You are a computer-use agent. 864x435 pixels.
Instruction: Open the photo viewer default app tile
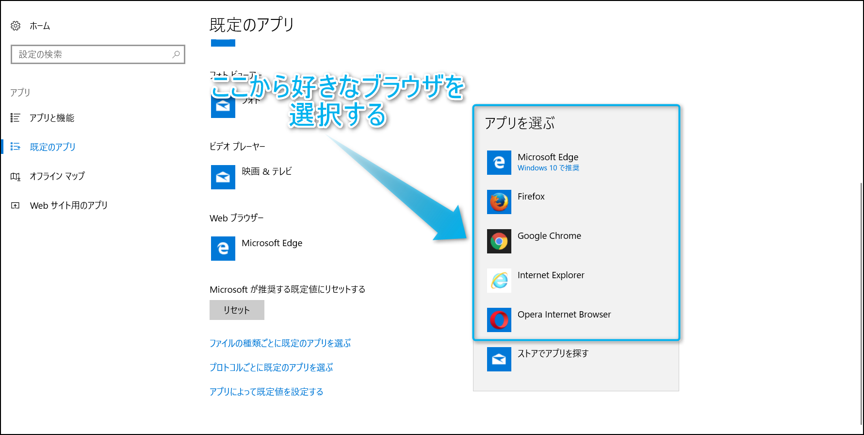pos(223,106)
